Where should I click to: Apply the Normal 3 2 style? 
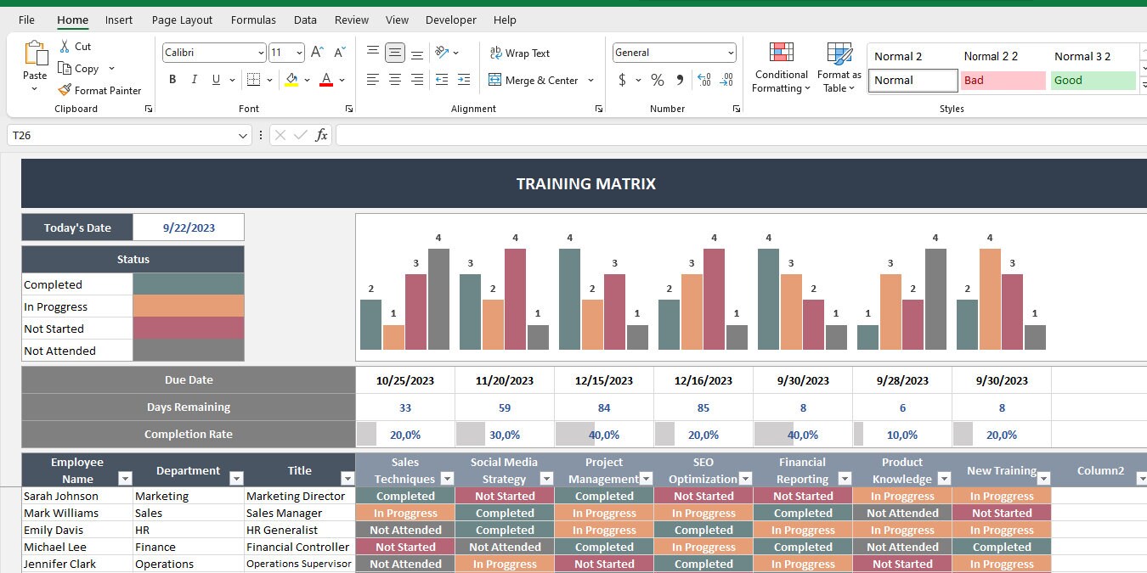coord(1093,57)
